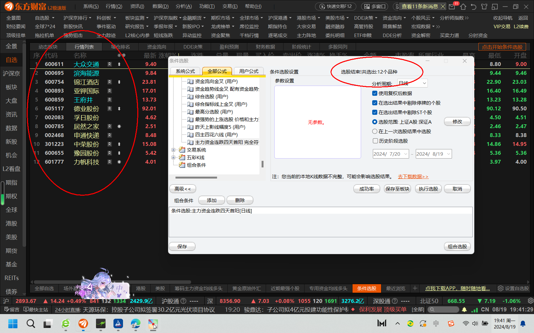
Task: Open the sailboat app icon on taskbar
Action: pos(118,323)
